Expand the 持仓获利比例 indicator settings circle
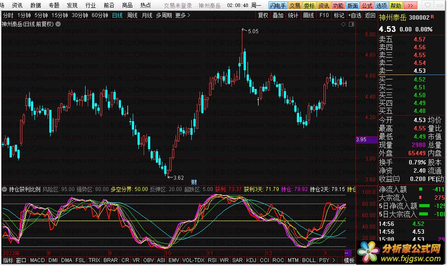This screenshot has width=448, height=266. point(4,189)
